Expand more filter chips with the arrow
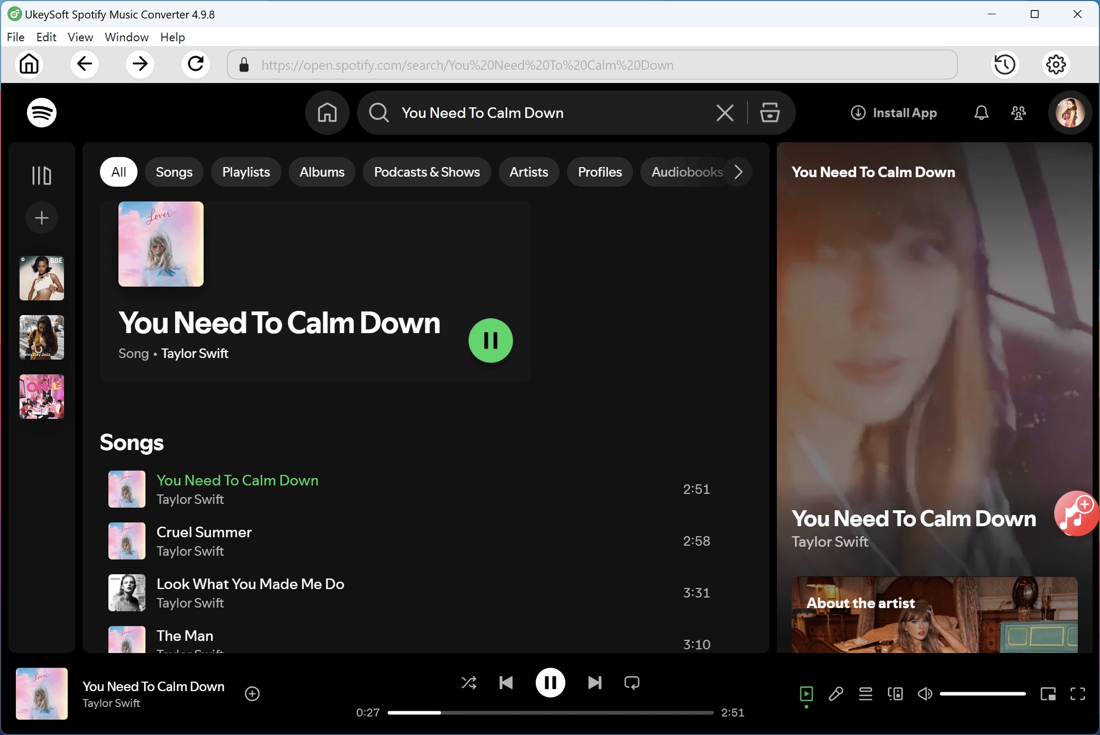The width and height of the screenshot is (1100, 735). click(739, 172)
